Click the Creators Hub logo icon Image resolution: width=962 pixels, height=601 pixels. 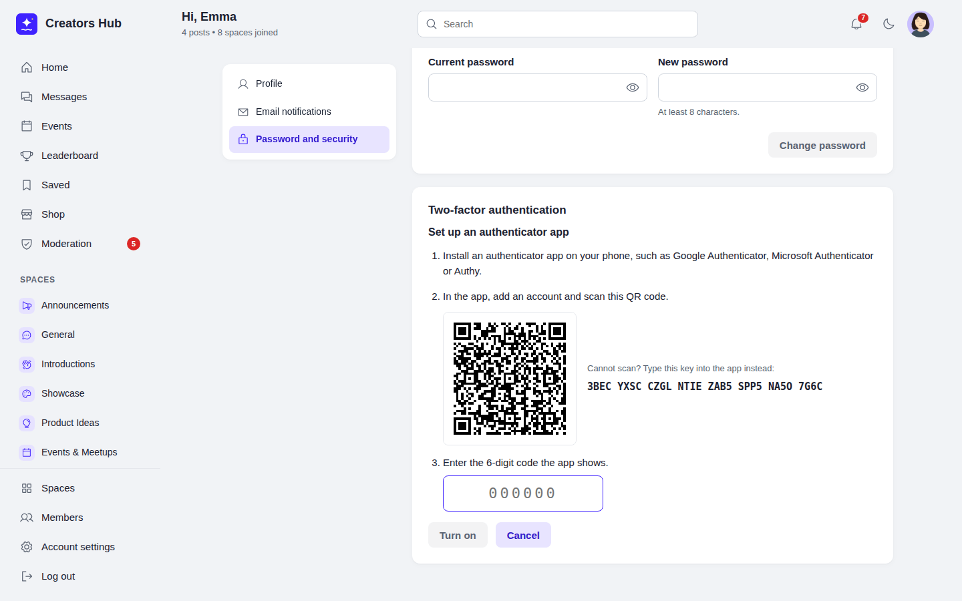click(27, 23)
